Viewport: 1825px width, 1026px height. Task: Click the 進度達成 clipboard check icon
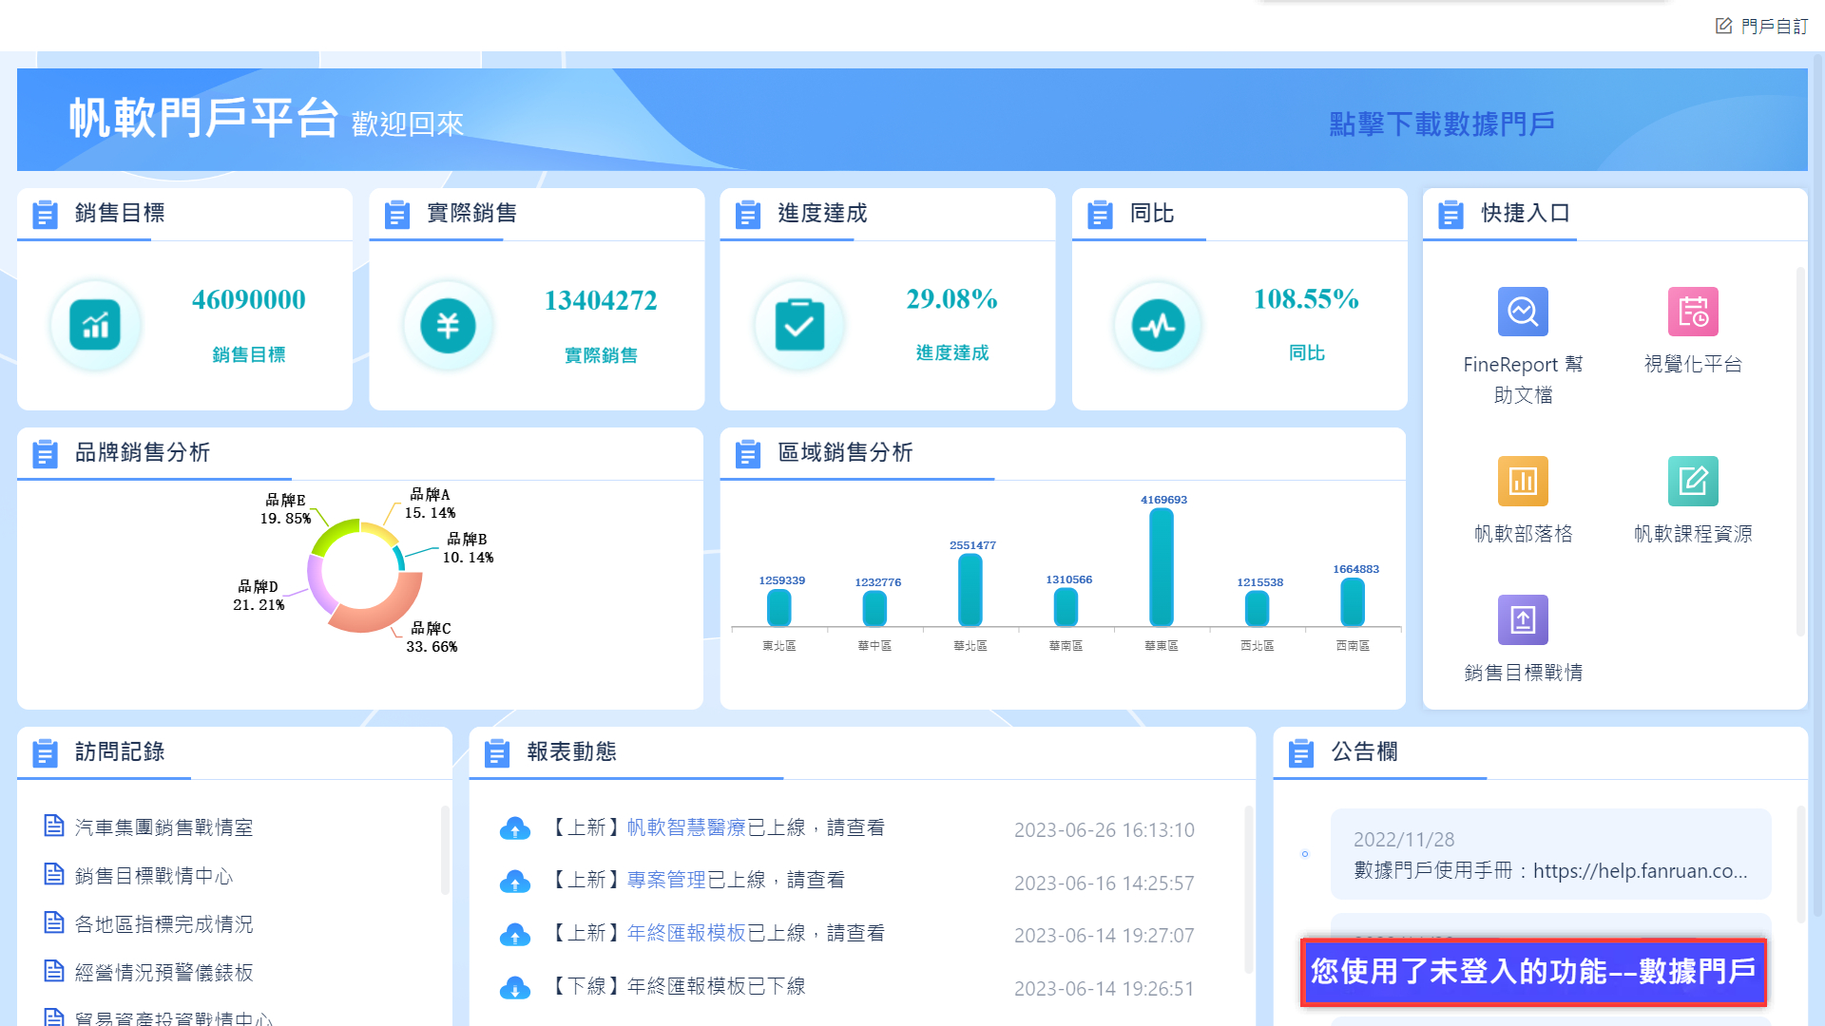point(799,326)
